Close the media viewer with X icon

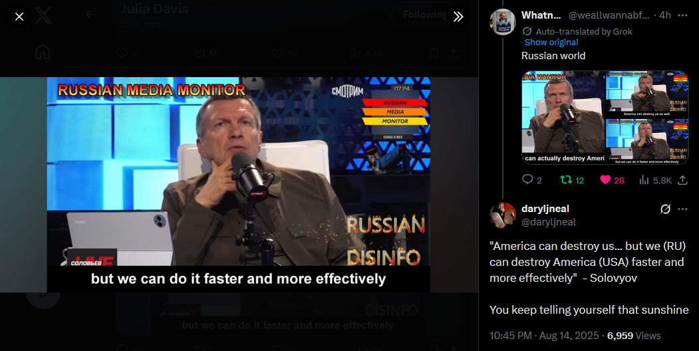19,17
